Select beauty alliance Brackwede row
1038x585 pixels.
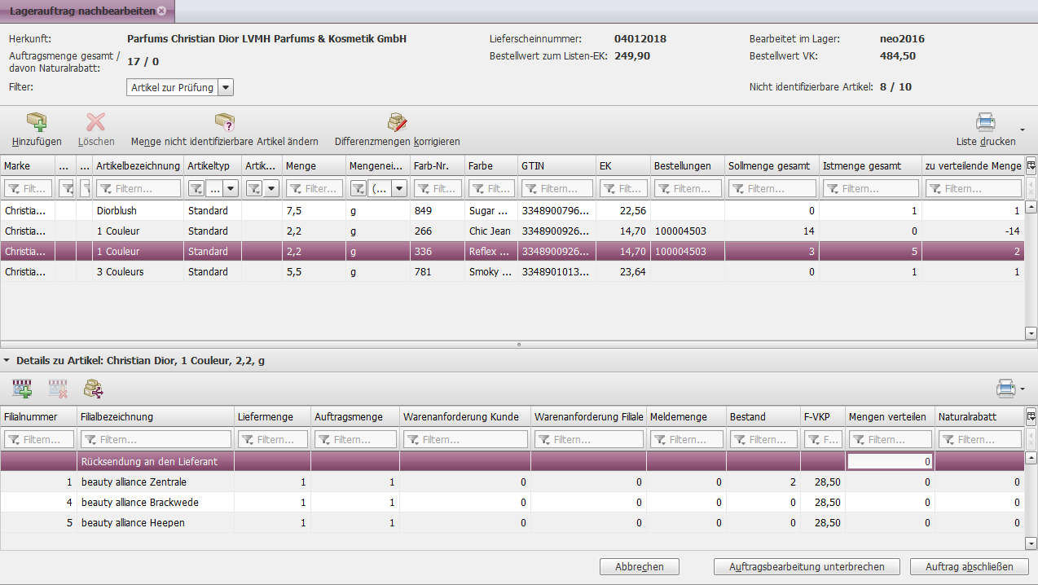click(512, 502)
